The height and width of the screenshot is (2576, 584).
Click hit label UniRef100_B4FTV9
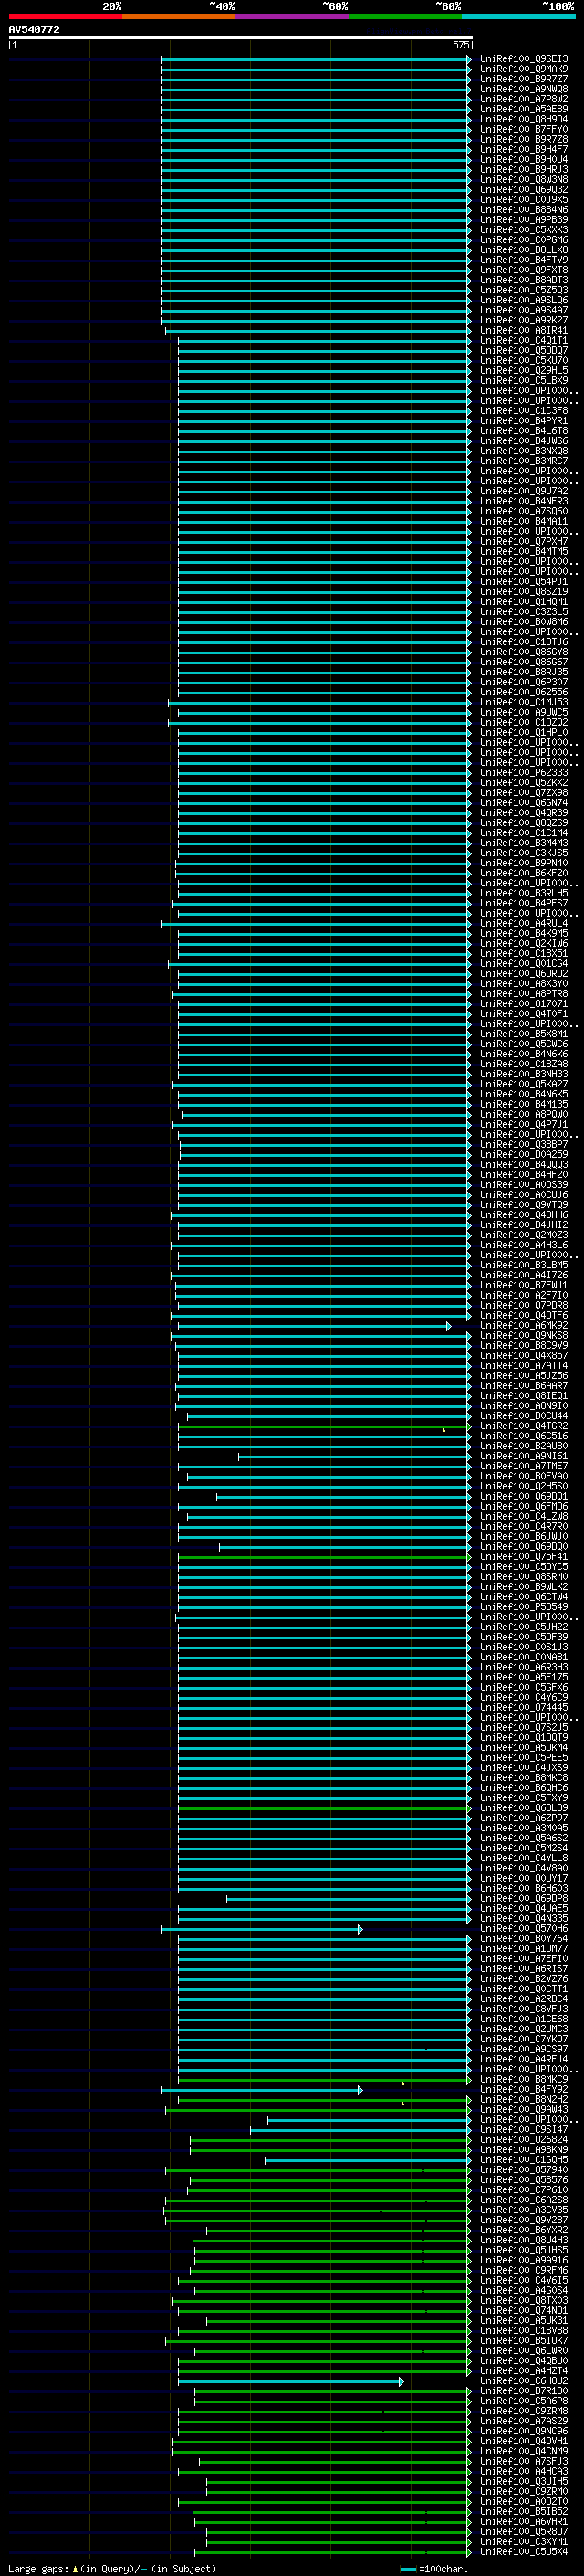[x=524, y=260]
